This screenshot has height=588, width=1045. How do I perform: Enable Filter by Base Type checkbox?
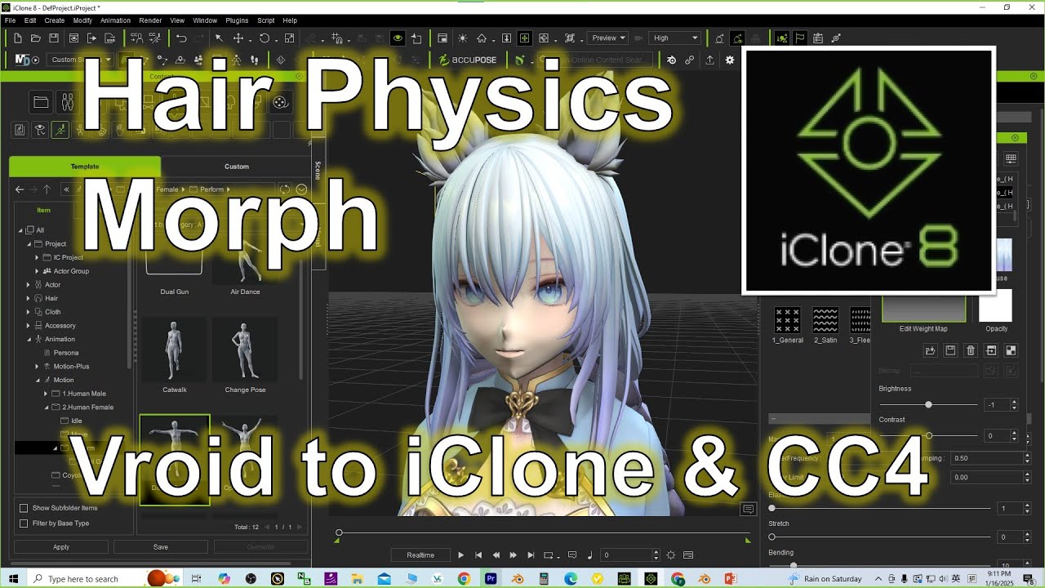coord(24,523)
